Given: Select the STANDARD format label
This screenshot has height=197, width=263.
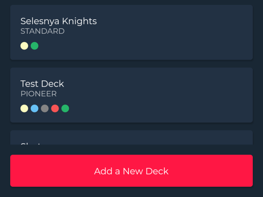Looking at the screenshot, I should 42,31.
